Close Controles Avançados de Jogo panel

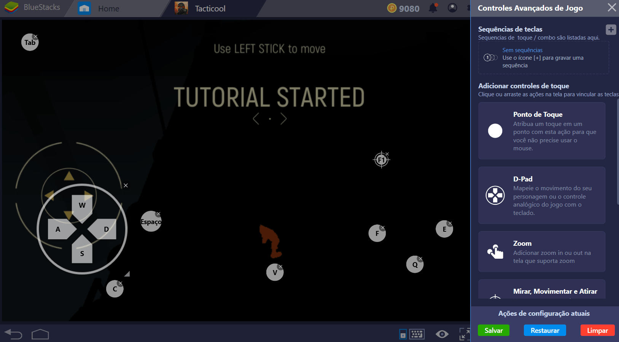(612, 7)
